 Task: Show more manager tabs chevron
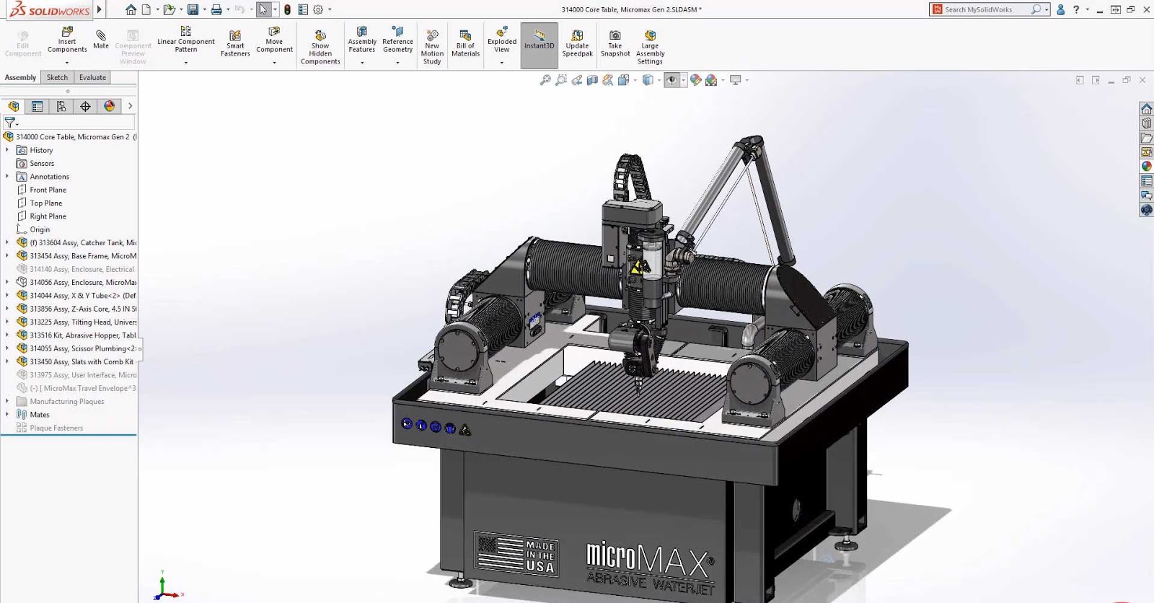pyautogui.click(x=130, y=106)
